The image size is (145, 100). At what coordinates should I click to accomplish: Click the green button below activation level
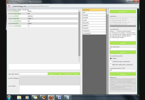[x=123, y=74]
